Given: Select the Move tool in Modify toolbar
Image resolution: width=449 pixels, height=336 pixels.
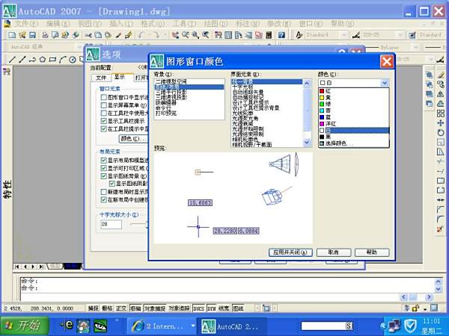Looking at the screenshot, I should coord(441,123).
